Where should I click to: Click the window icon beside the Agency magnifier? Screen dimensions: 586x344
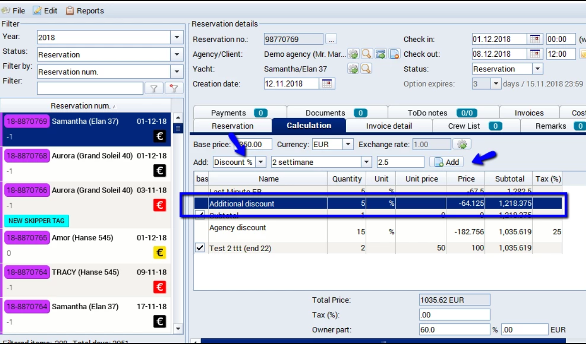click(380, 54)
